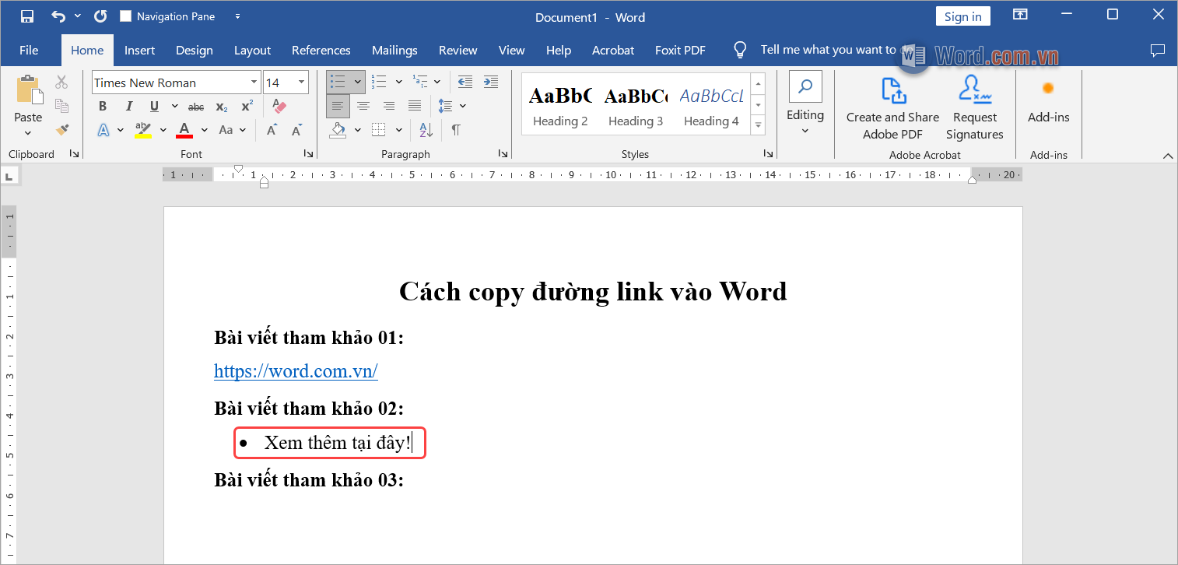The width and height of the screenshot is (1178, 565).
Task: Open Change Case Aa dropdown
Action: coord(232,130)
